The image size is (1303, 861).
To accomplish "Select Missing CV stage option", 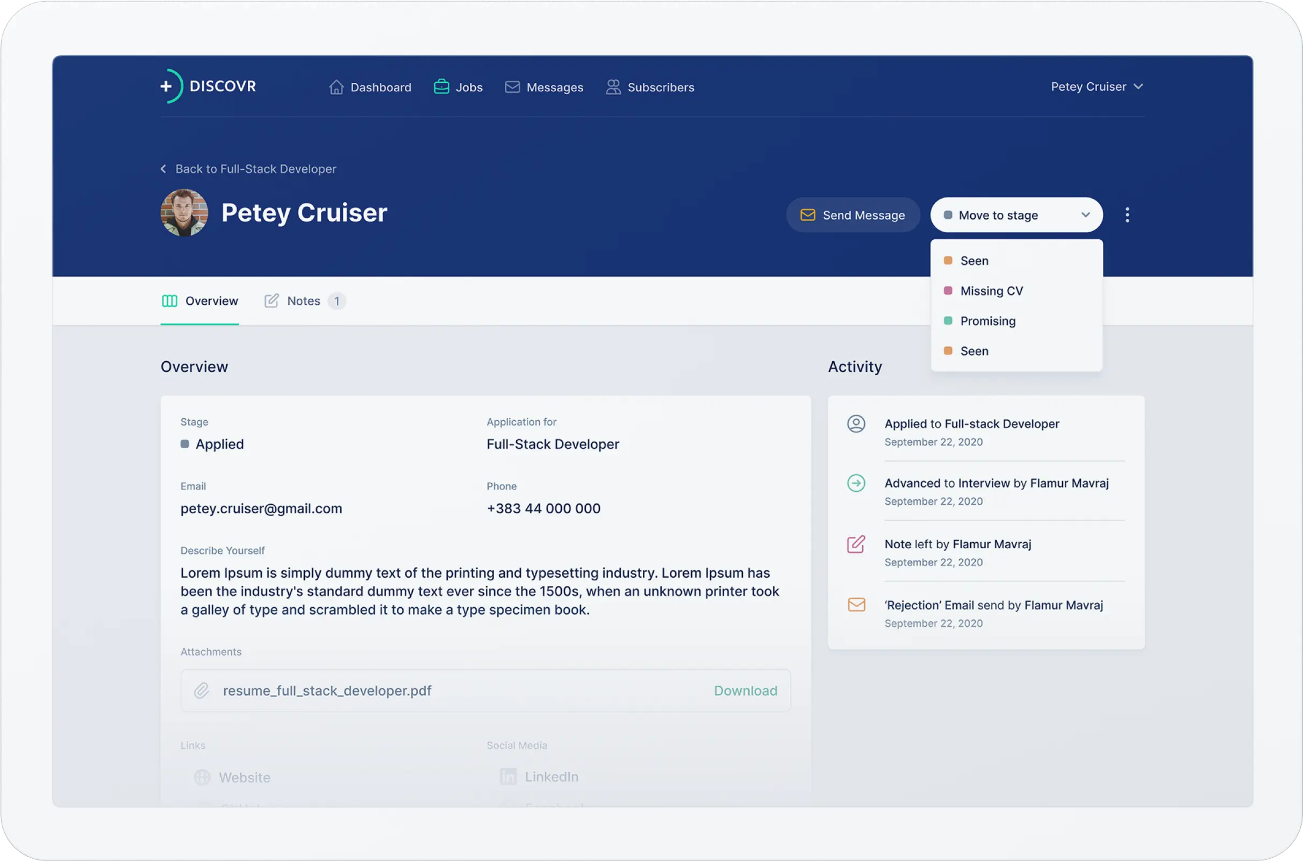I will click(x=991, y=291).
